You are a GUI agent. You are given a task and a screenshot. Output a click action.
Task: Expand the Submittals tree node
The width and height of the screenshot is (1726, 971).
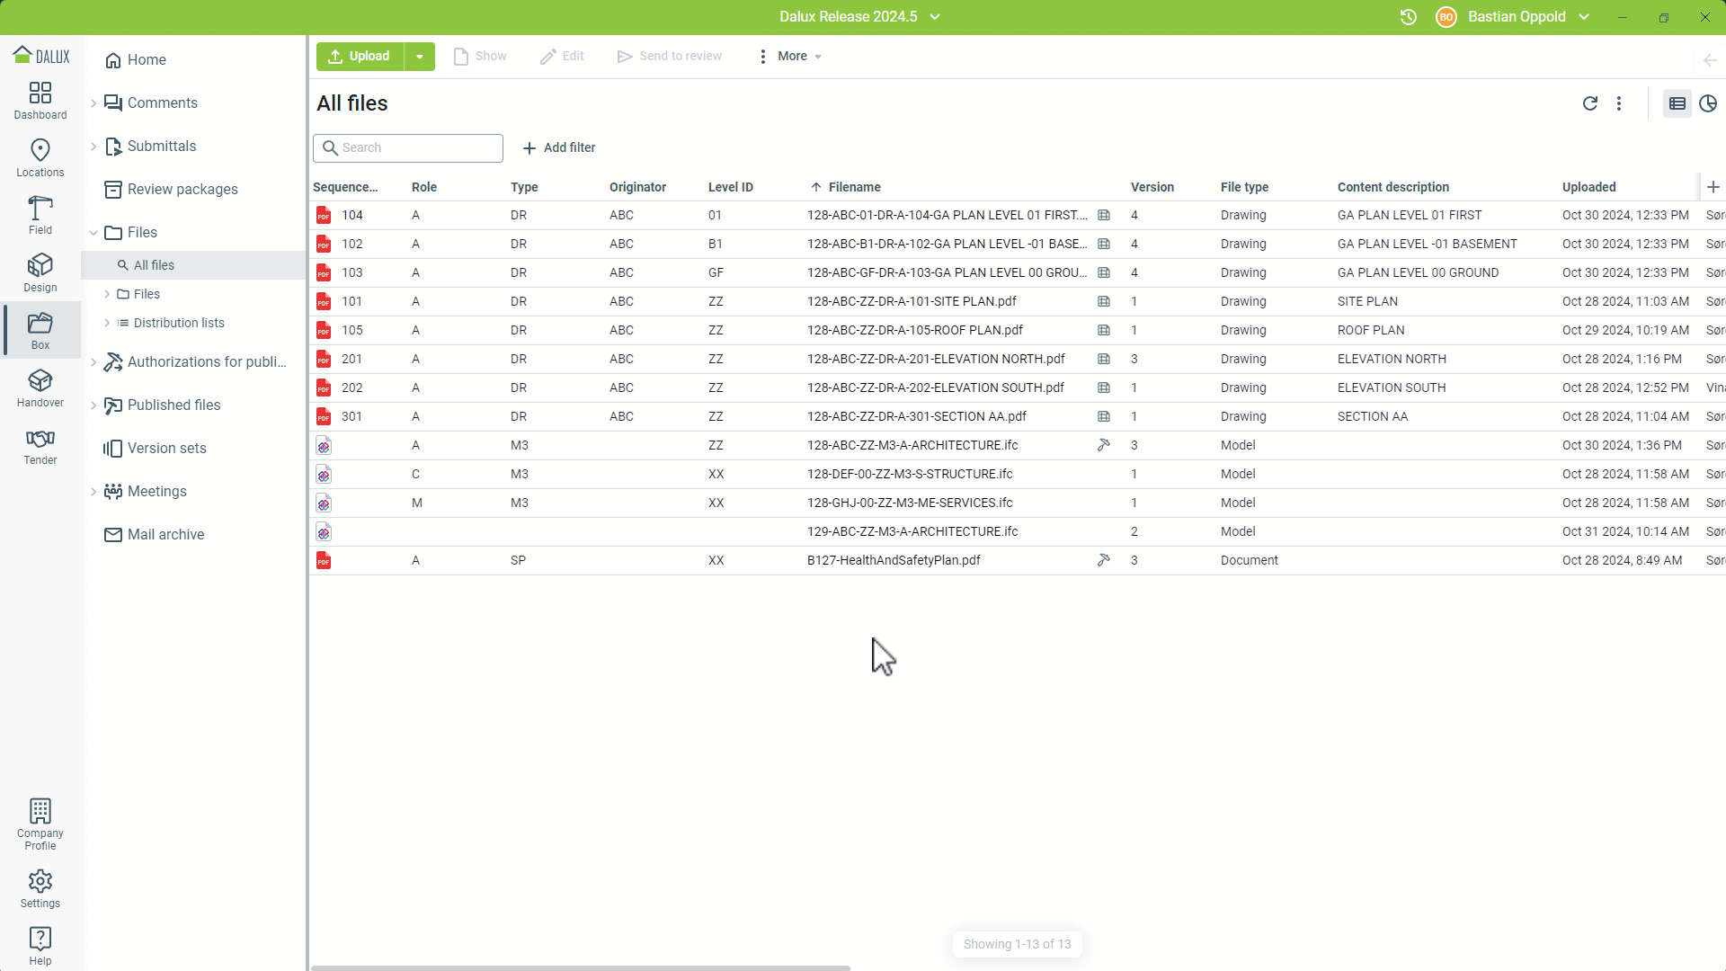tap(93, 146)
